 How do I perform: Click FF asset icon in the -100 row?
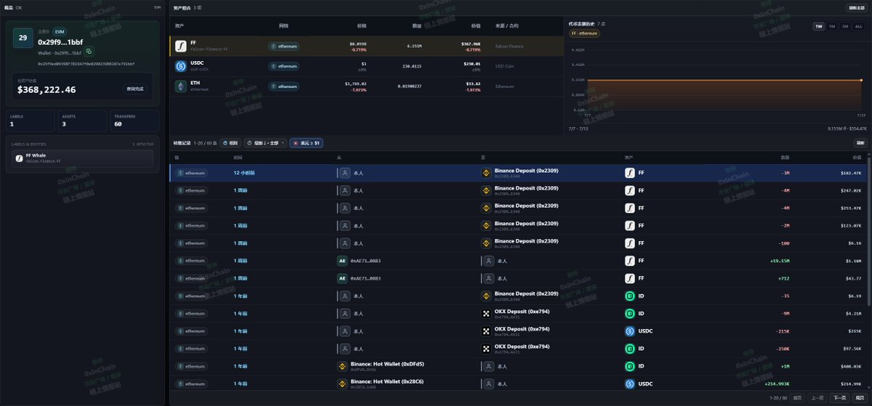pos(630,243)
